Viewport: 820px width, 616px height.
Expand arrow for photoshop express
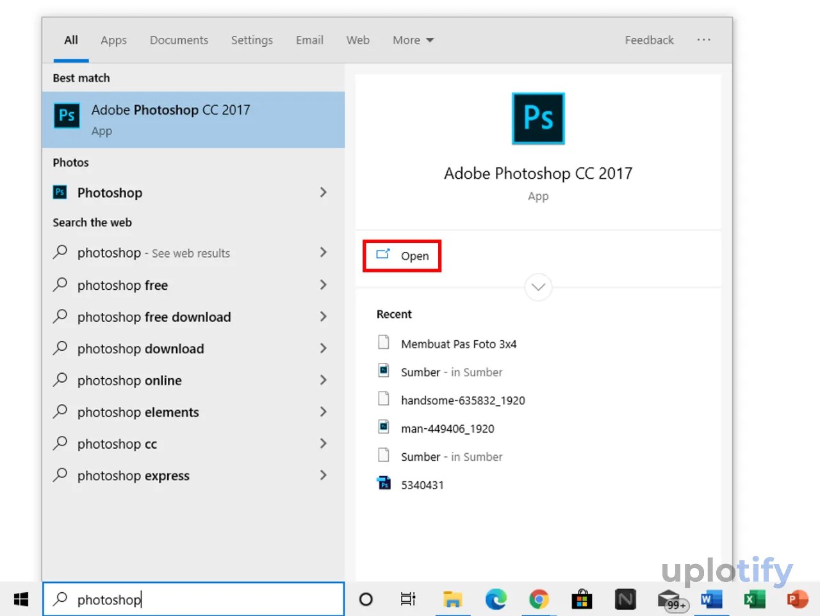(x=323, y=475)
